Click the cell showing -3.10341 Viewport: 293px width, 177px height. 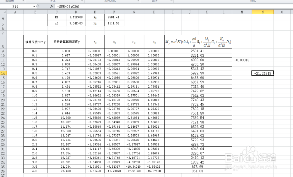pos(95,158)
